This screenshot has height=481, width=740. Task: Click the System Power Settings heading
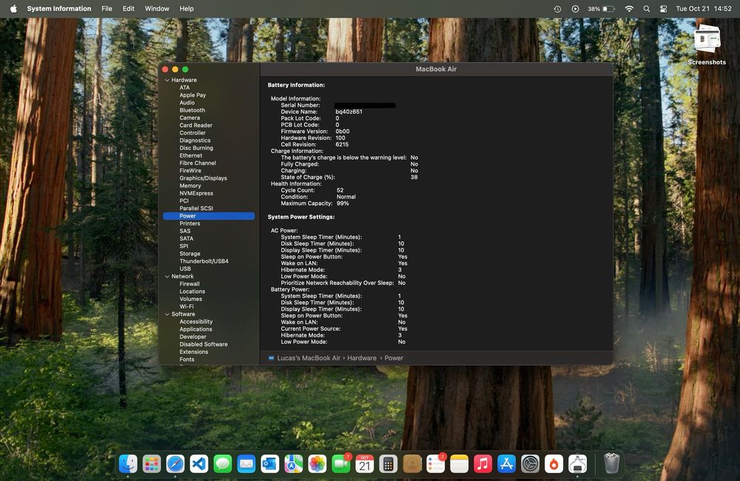pos(301,217)
